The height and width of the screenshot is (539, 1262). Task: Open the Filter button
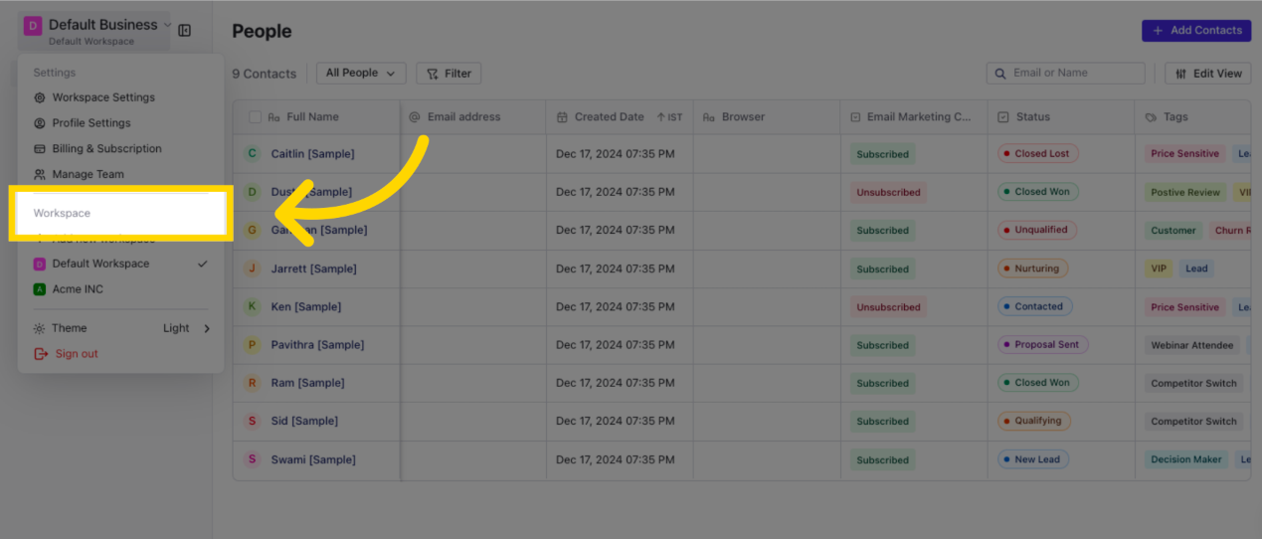tap(449, 74)
